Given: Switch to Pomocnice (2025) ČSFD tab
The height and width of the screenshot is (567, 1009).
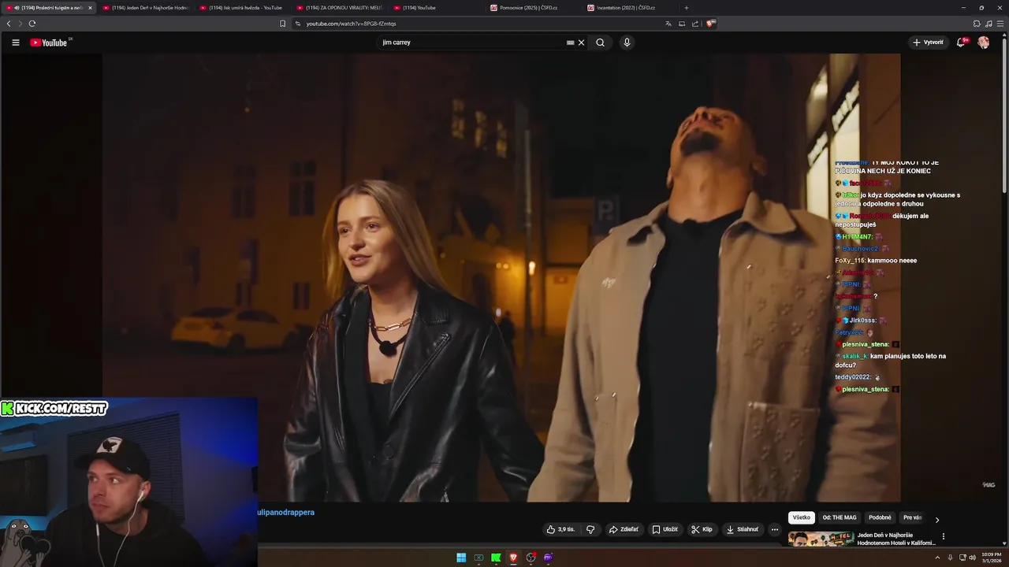Looking at the screenshot, I should (x=532, y=8).
